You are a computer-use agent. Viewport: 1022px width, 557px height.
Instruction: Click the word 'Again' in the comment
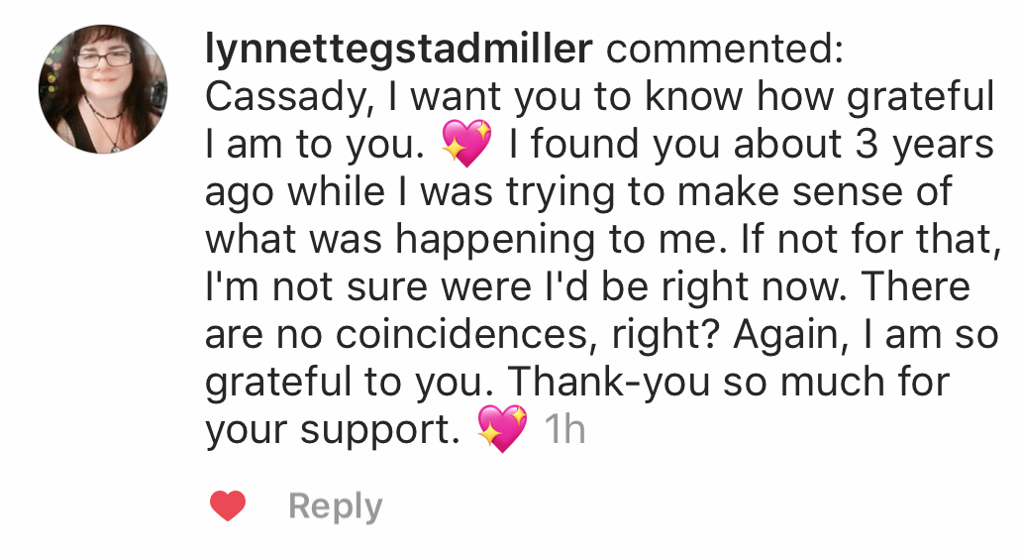[786, 336]
